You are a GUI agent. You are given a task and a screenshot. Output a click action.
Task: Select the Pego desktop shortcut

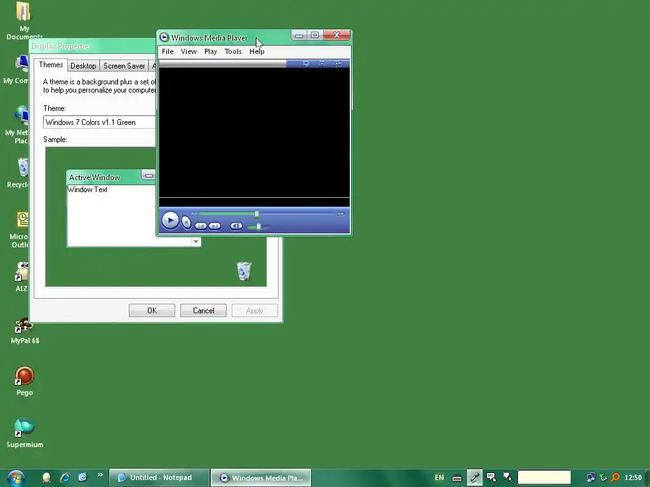(25, 381)
